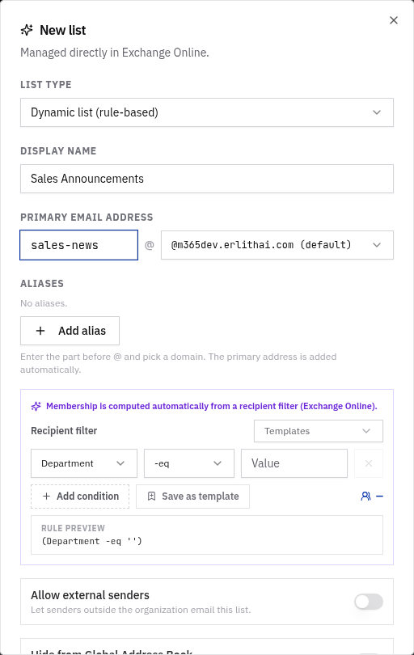This screenshot has height=655, width=414.
Task: Click the members preview people icon
Action: 366,497
